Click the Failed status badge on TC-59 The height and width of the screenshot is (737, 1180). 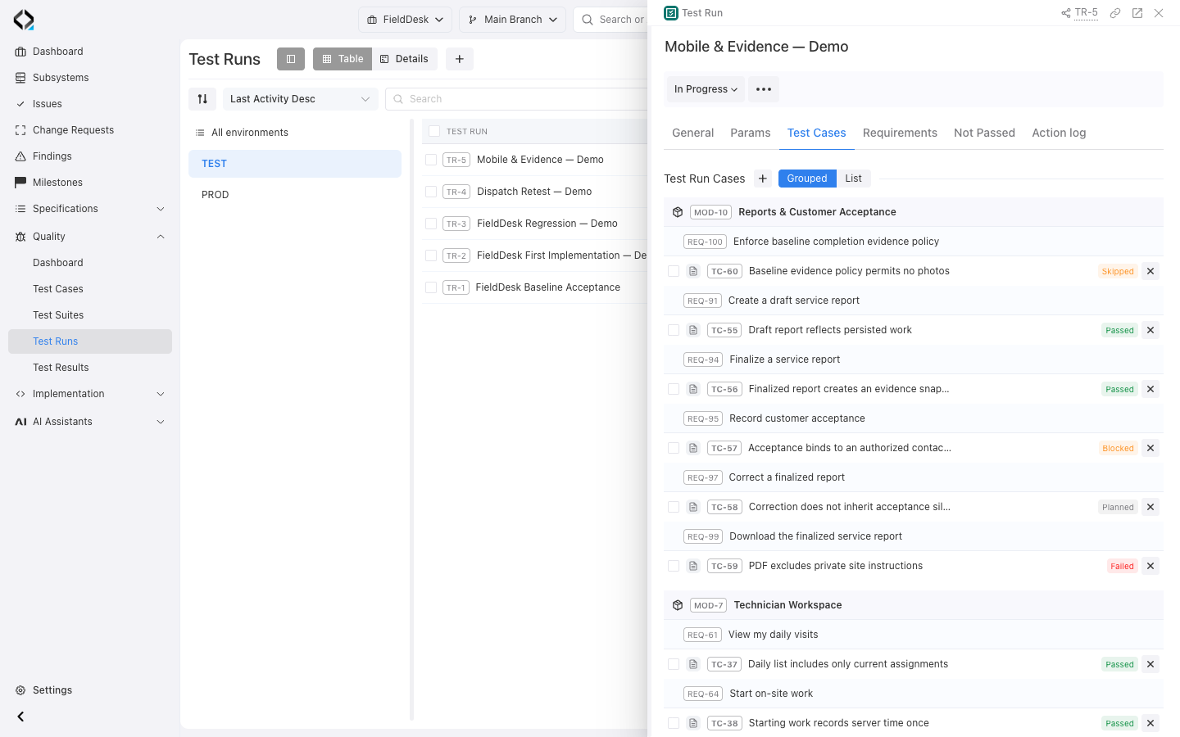[x=1122, y=566]
